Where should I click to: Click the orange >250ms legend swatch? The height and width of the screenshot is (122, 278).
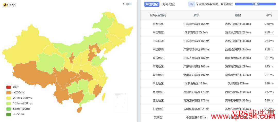(9, 92)
